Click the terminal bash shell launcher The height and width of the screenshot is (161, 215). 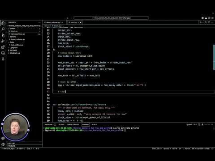(x=189, y=125)
